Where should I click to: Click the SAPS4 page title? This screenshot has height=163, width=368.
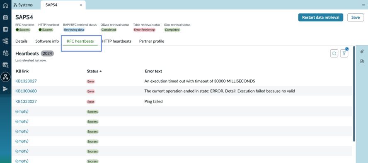[24, 17]
